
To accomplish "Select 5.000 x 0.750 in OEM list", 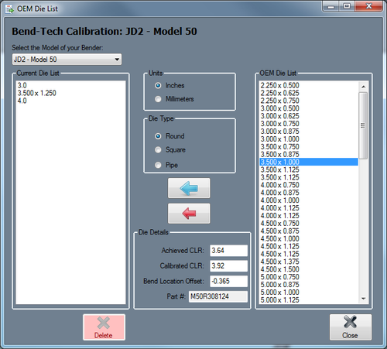I will 309,277.
